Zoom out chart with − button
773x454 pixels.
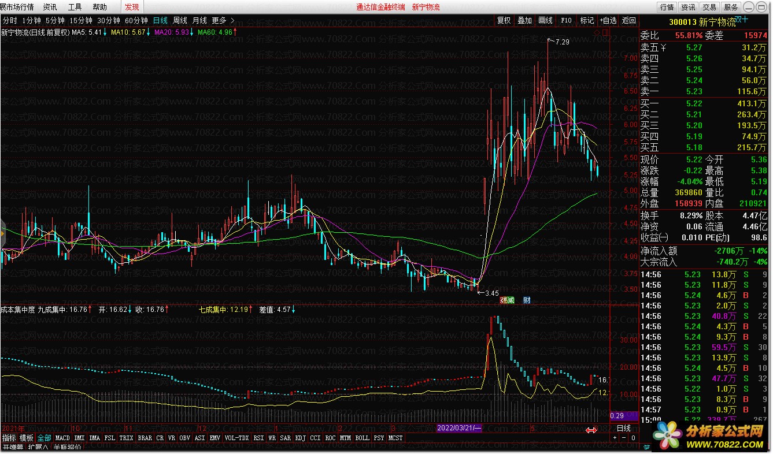[x=624, y=438]
